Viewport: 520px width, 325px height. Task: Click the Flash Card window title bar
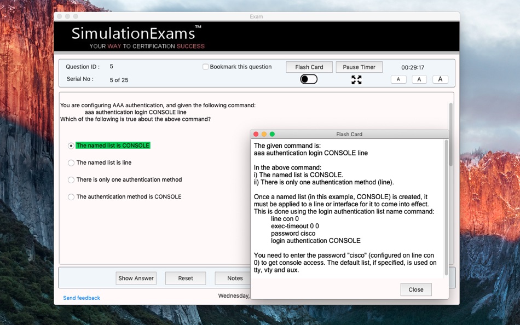pos(349,134)
